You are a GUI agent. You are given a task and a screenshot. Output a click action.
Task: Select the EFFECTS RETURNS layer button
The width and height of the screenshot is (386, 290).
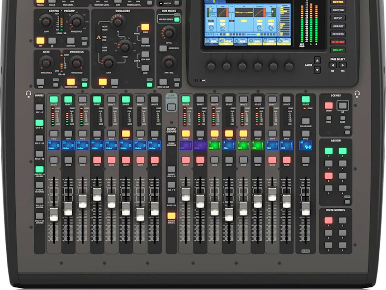coord(40,185)
